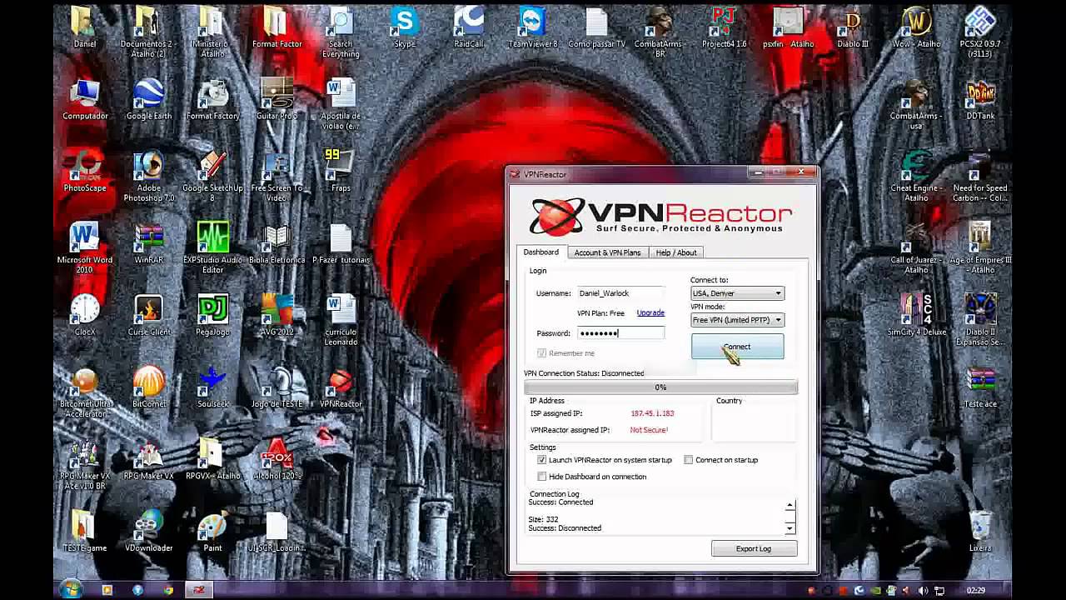Viewport: 1066px width, 600px height.
Task: Switch to the Dashboard tab
Action: tap(541, 252)
